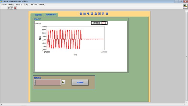
Task: Open the 帮助(H) menu
Action: pos(42,5)
